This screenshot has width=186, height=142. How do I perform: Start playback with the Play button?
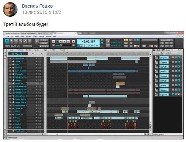coord(61,42)
